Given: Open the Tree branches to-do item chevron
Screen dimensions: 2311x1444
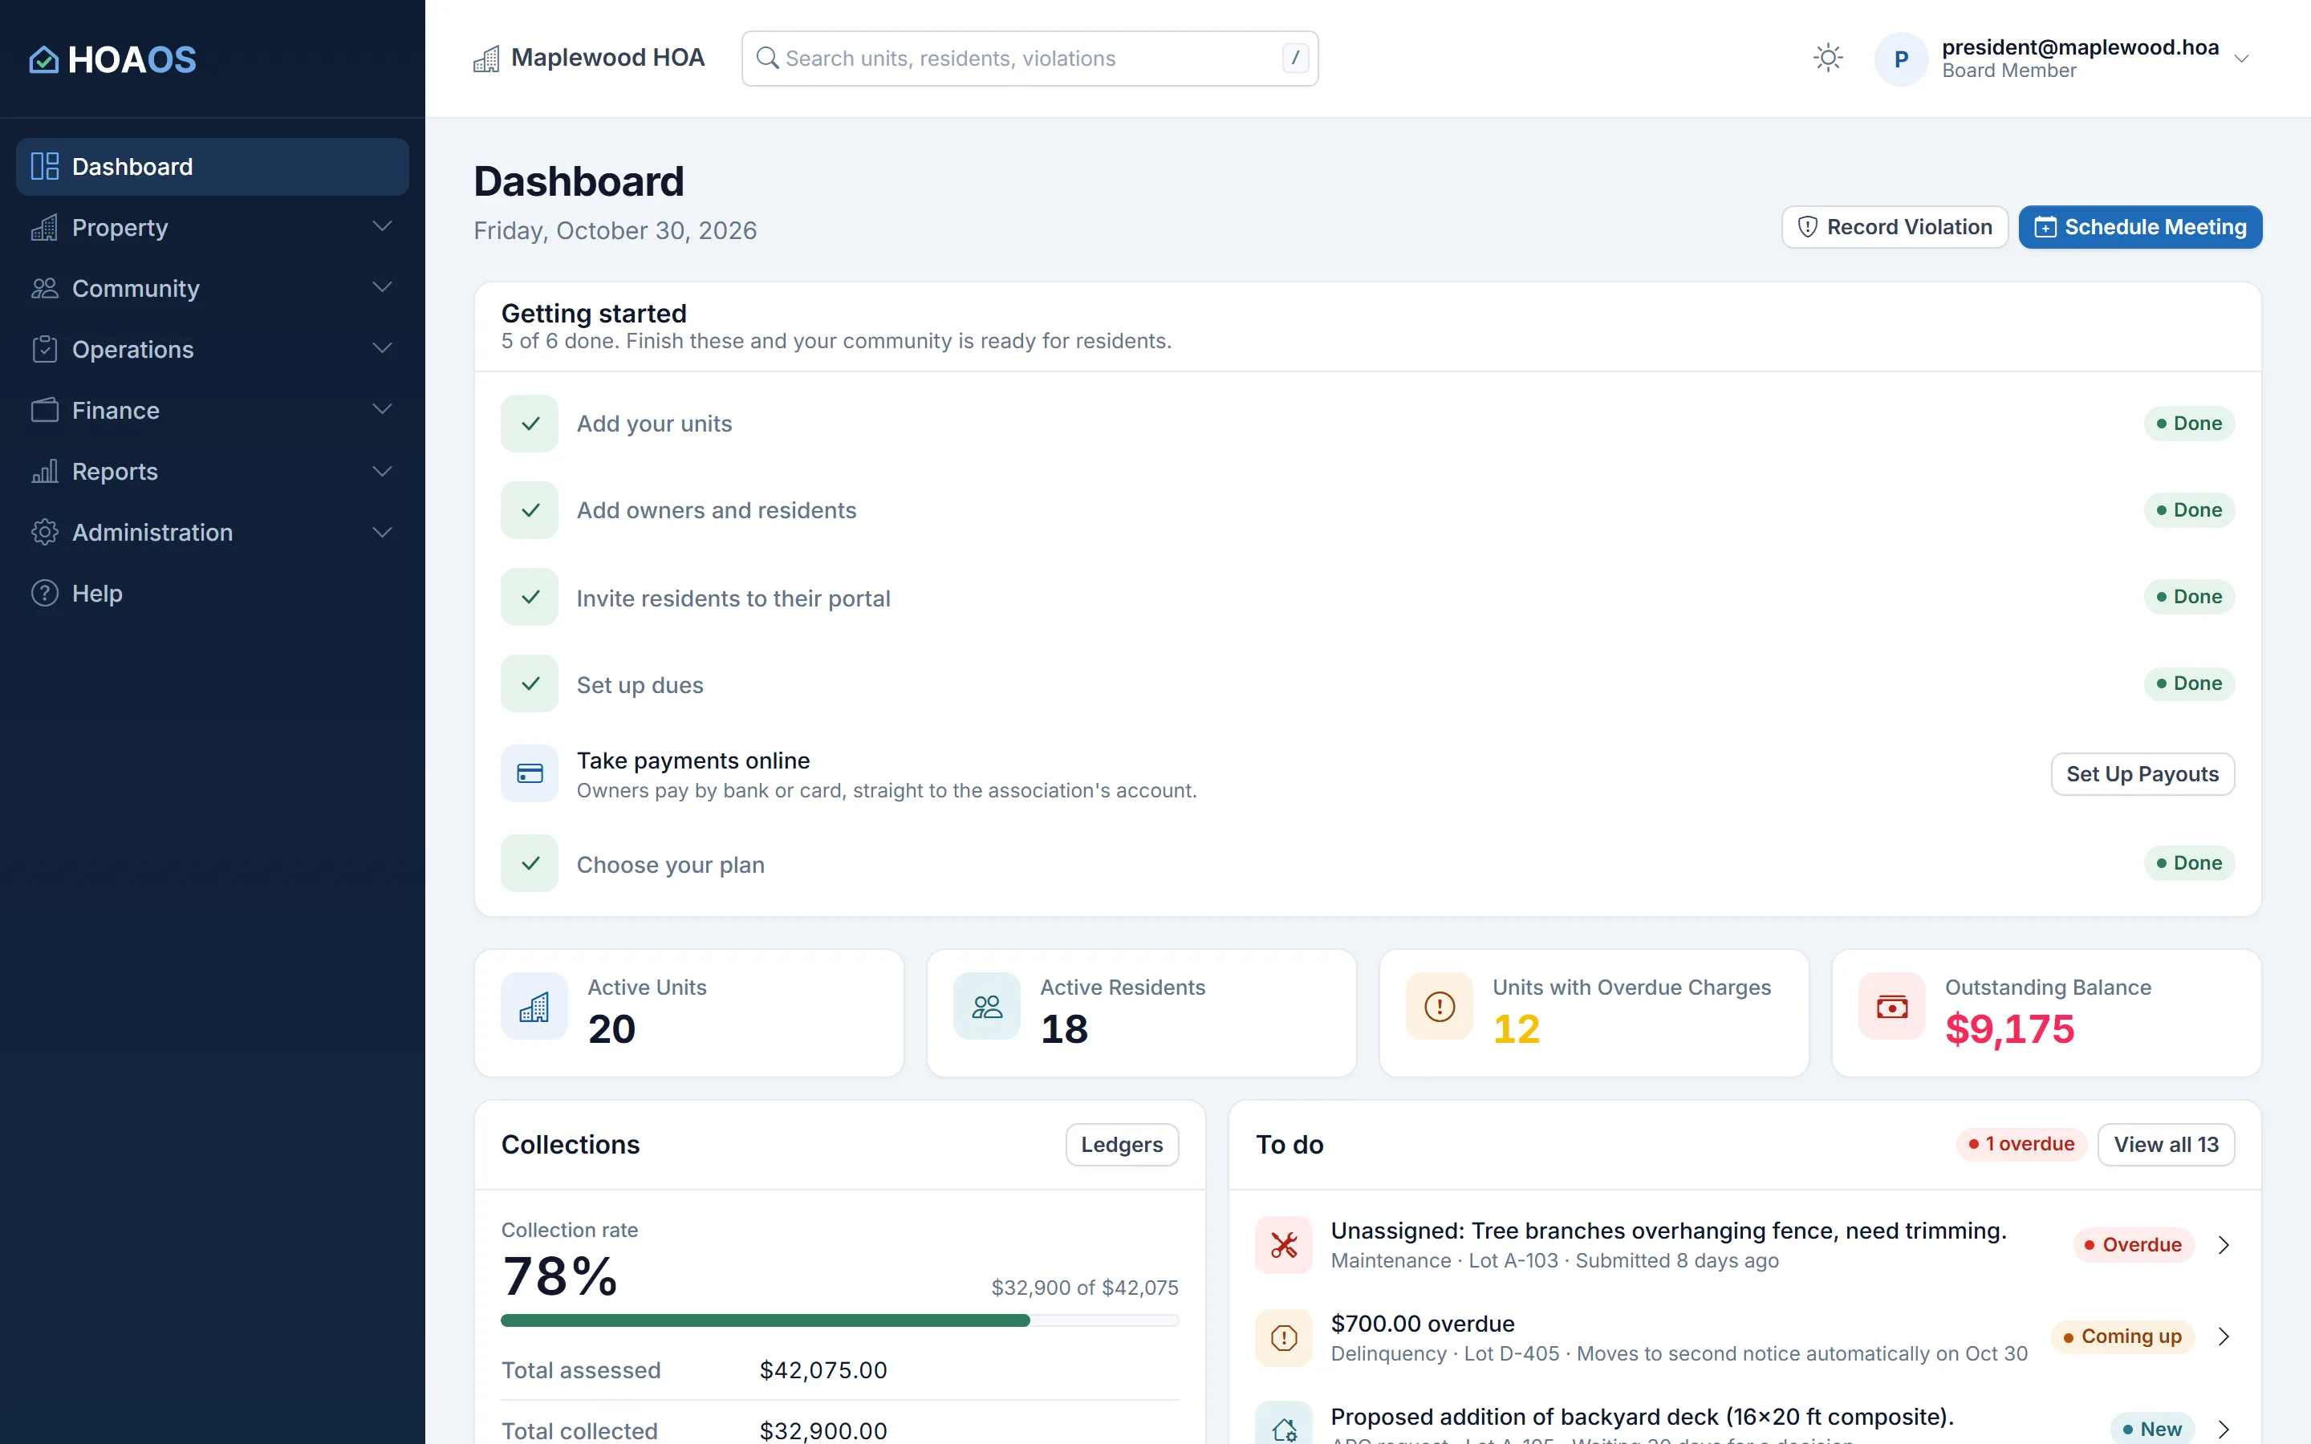Looking at the screenshot, I should pyautogui.click(x=2224, y=1245).
